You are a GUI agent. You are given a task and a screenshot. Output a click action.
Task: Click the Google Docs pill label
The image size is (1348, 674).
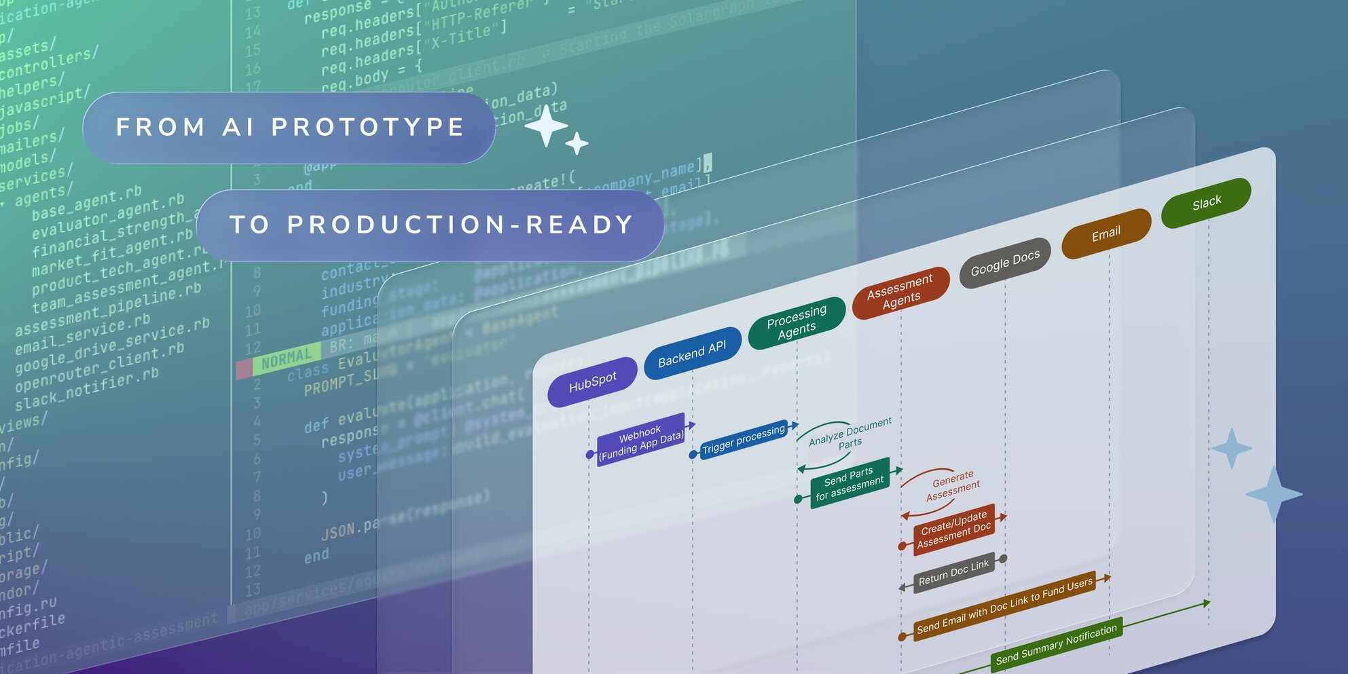[x=1004, y=263]
